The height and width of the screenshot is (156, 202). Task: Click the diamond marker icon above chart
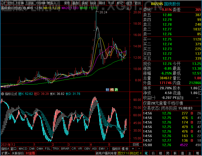(x=123, y=8)
